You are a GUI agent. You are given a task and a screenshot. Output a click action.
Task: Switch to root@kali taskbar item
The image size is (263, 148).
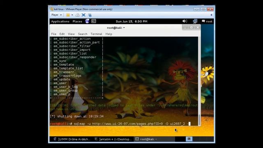coord(155,139)
